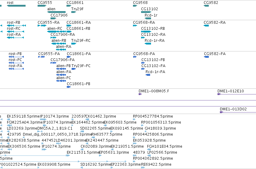
Task: Click protein CG18661-PB label
Action: pos(79,84)
